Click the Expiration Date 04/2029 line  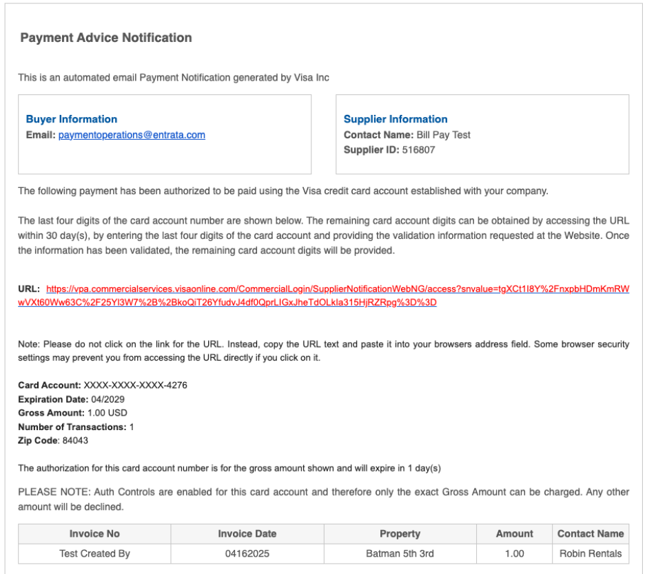[x=71, y=399]
